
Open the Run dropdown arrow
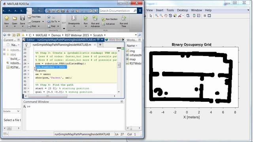(86, 26)
